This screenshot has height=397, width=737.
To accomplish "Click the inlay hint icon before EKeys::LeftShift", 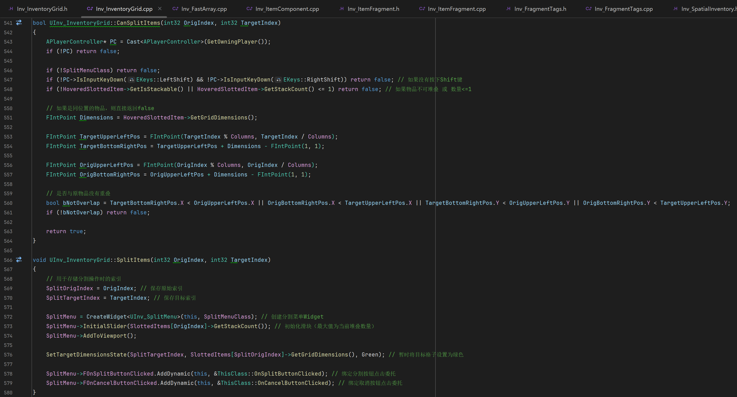I will pos(132,80).
